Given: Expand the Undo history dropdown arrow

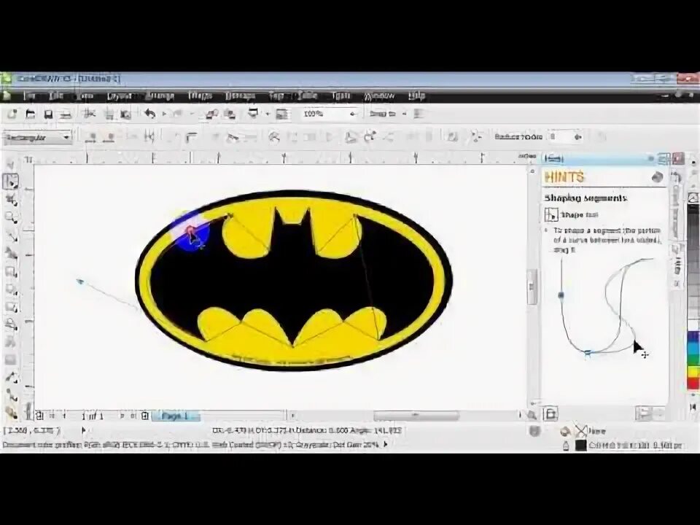Looking at the screenshot, I should coord(164,114).
